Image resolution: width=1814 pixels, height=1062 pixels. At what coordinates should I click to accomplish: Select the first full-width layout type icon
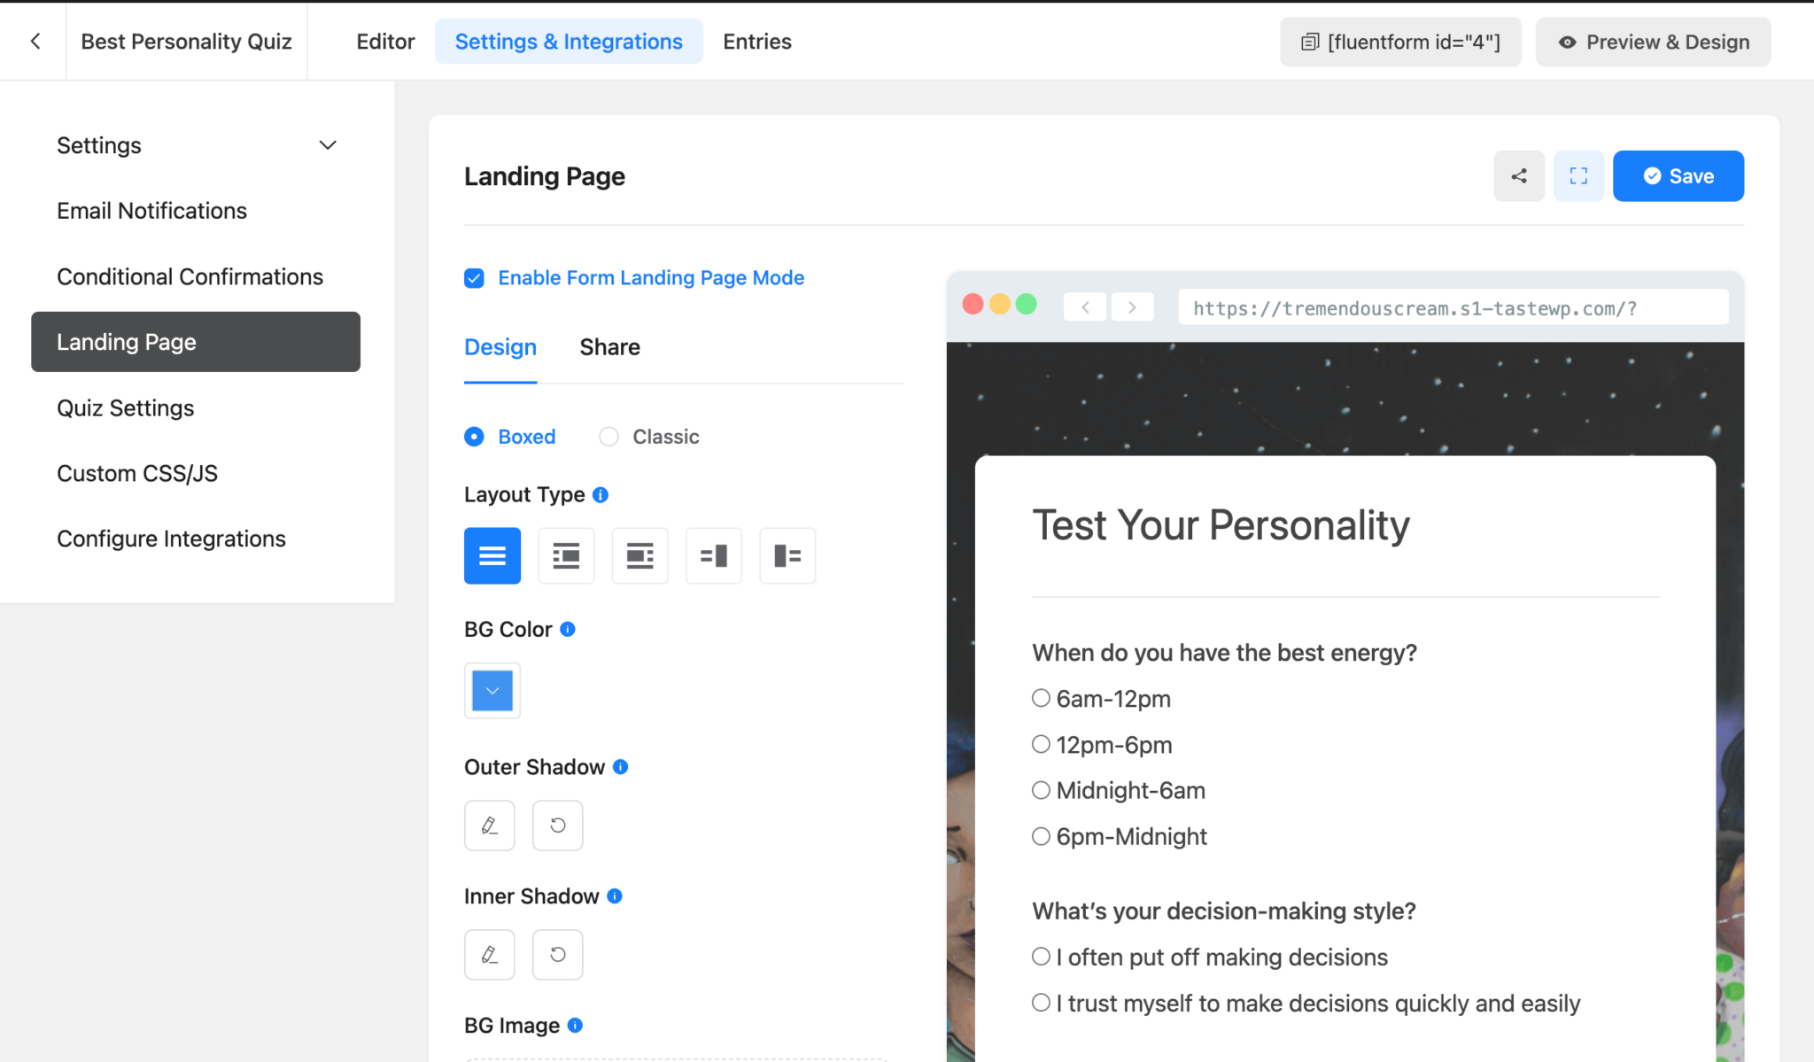click(x=492, y=555)
